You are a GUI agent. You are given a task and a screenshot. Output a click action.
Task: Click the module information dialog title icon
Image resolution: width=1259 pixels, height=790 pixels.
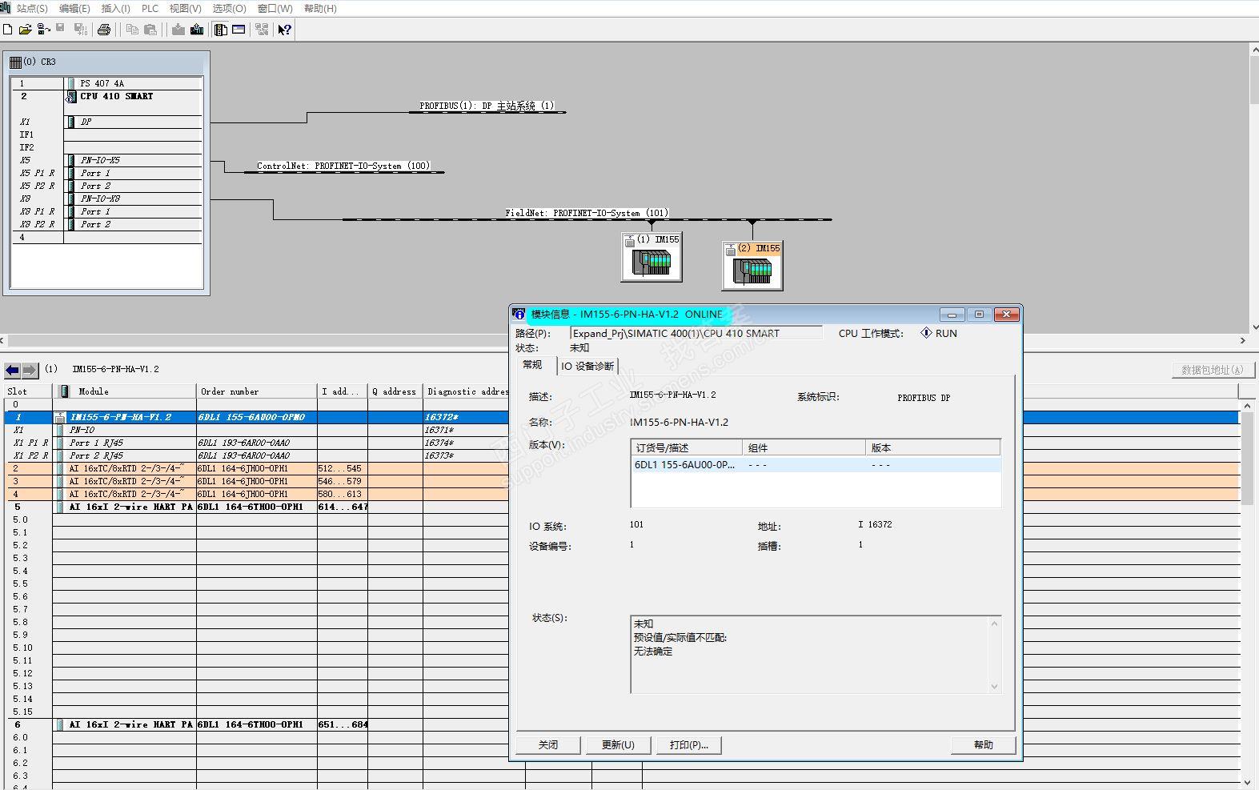click(519, 315)
